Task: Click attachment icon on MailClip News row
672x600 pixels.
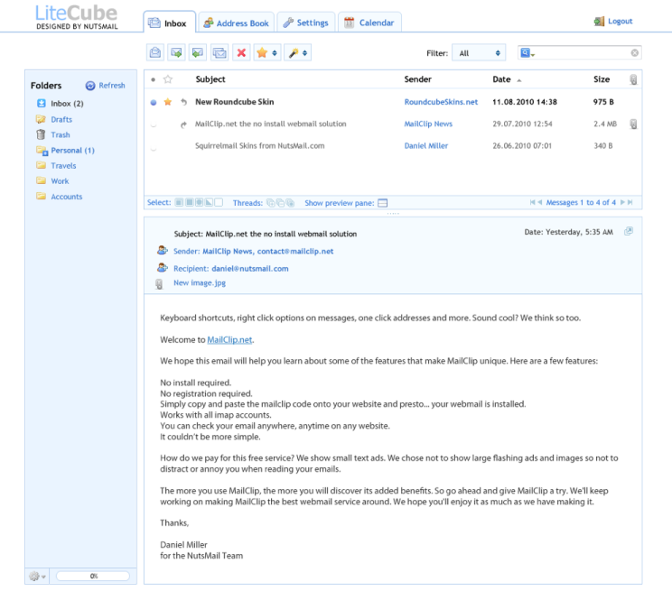Action: [x=633, y=125]
